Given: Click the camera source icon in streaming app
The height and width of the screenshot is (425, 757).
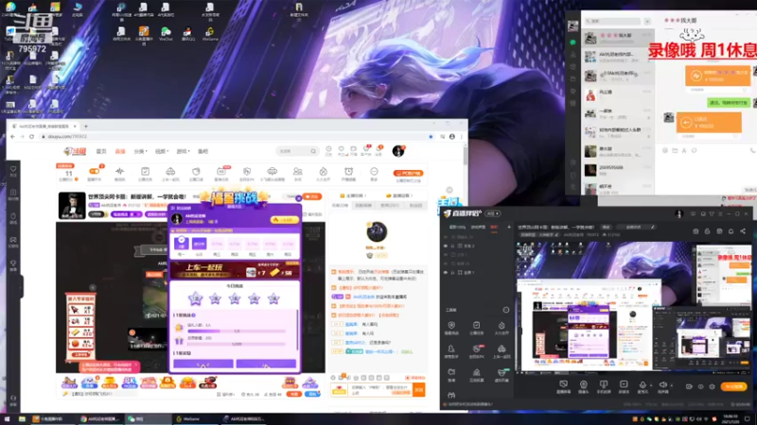Looking at the screenshot, I should tap(583, 384).
